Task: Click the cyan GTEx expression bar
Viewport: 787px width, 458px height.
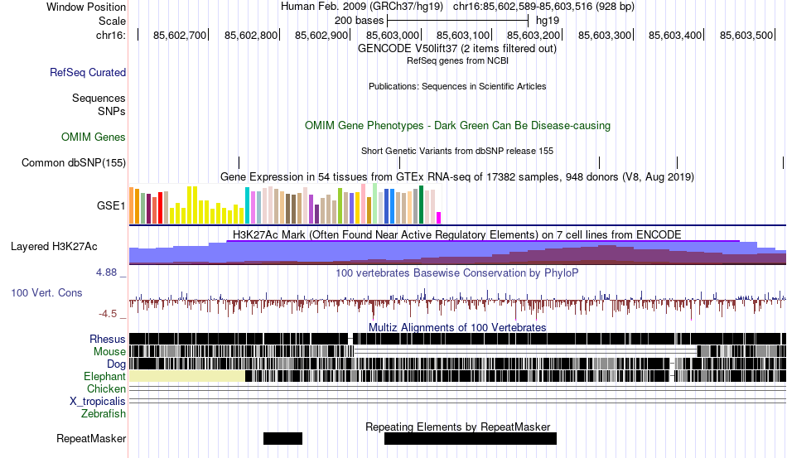Action: 247,205
